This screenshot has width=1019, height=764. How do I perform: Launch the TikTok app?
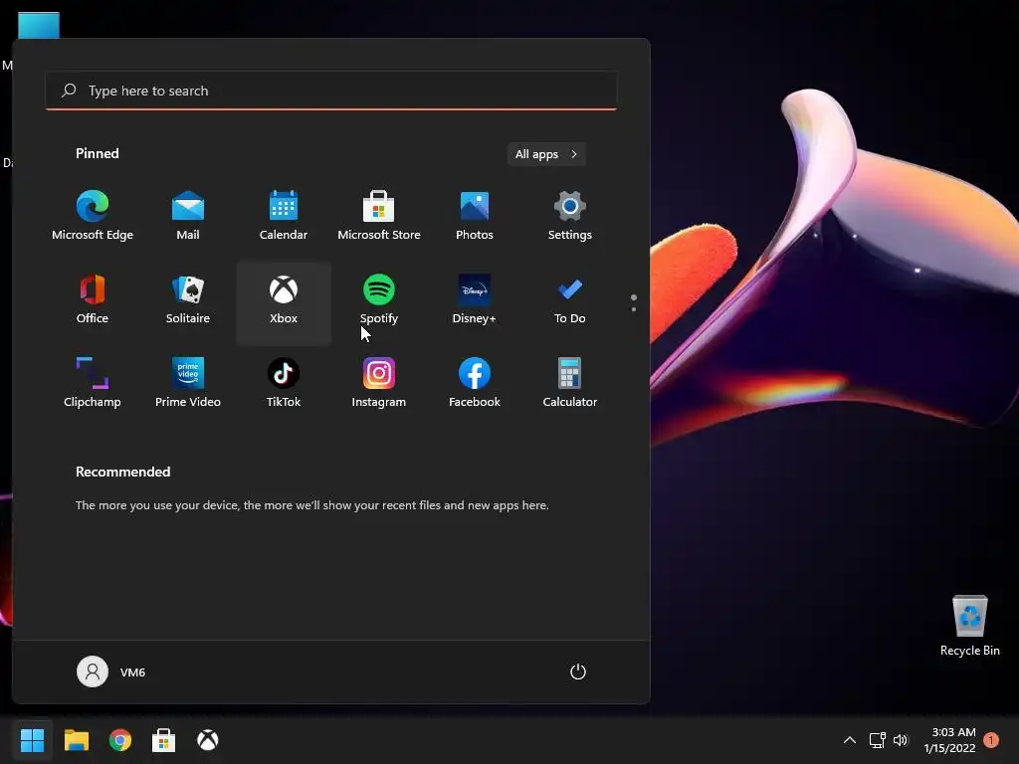tap(284, 383)
